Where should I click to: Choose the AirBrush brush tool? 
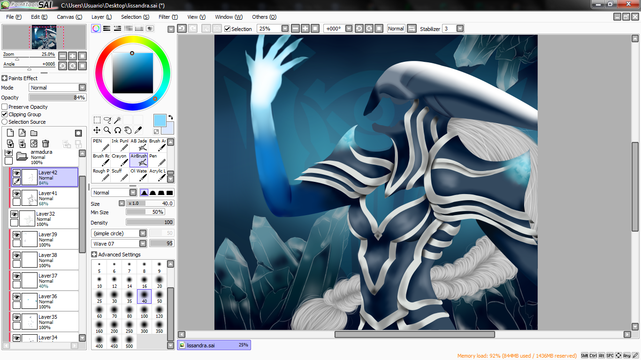[x=138, y=160]
